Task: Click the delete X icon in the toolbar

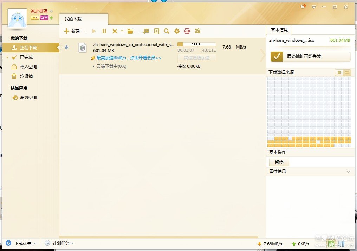Action: pyautogui.click(x=115, y=31)
